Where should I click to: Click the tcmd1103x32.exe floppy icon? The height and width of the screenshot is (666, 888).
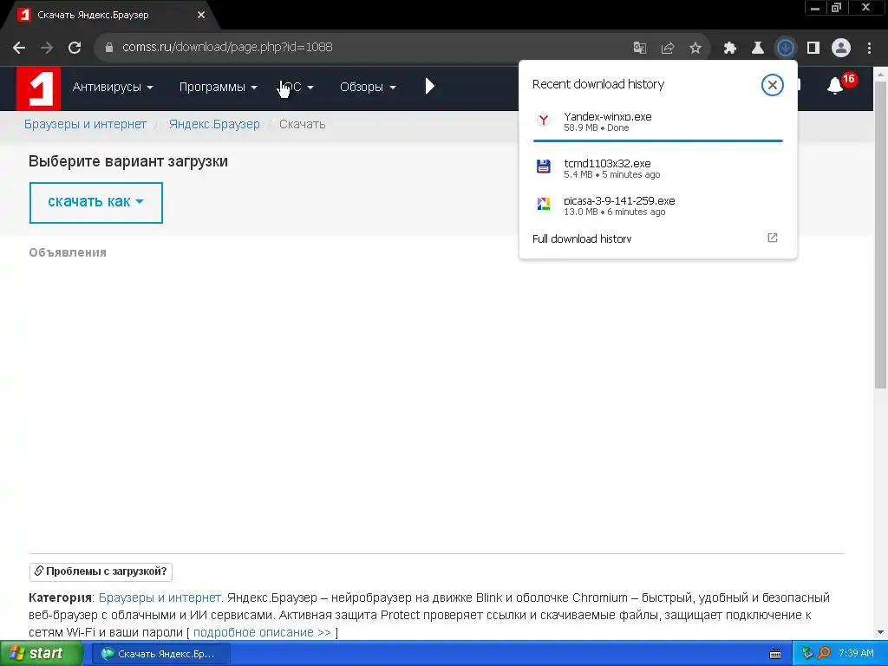(544, 166)
